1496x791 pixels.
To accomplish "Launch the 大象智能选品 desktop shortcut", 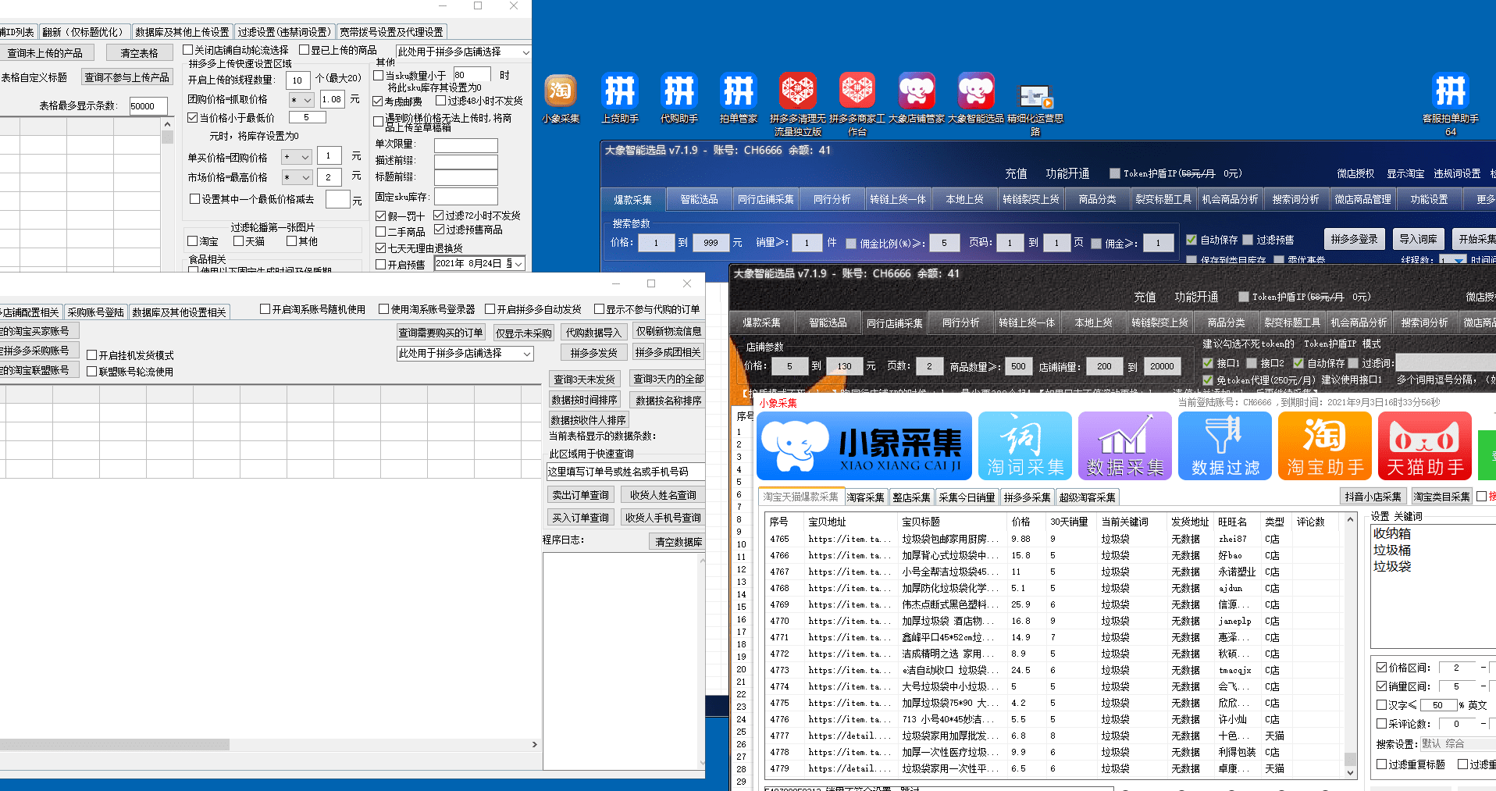I will tap(975, 98).
